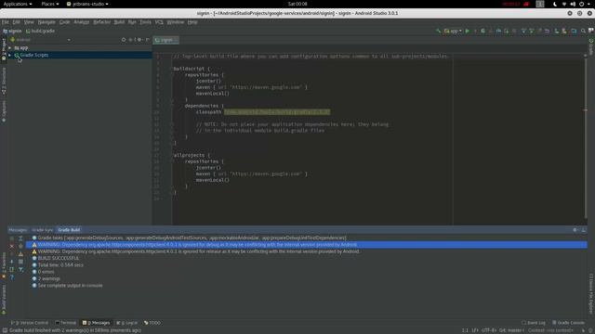Open the Help menu
The height and width of the screenshot is (334, 595).
tap(192, 22)
